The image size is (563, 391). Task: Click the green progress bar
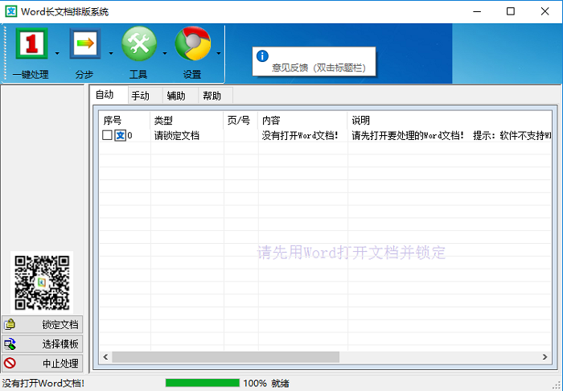coord(203,383)
